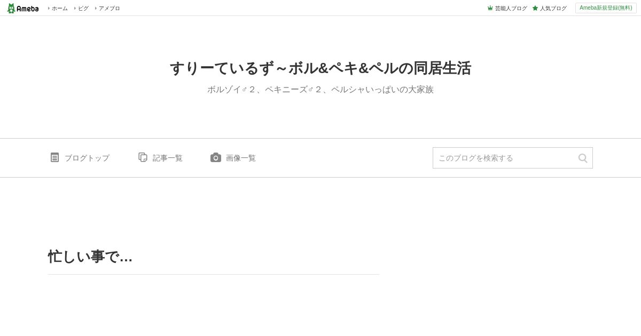The height and width of the screenshot is (336, 641).
Task: Open the blog title すりーているず link
Action: click(x=320, y=68)
